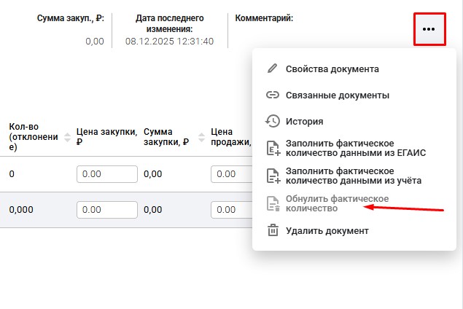463x309 pixels.
Task: Click the 0,000 deviation quantity cell
Action: [x=21, y=210]
